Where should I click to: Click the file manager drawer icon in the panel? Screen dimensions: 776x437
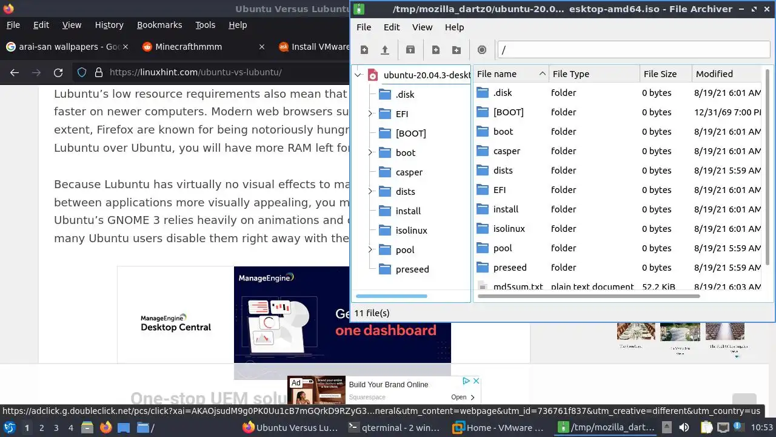point(87,428)
